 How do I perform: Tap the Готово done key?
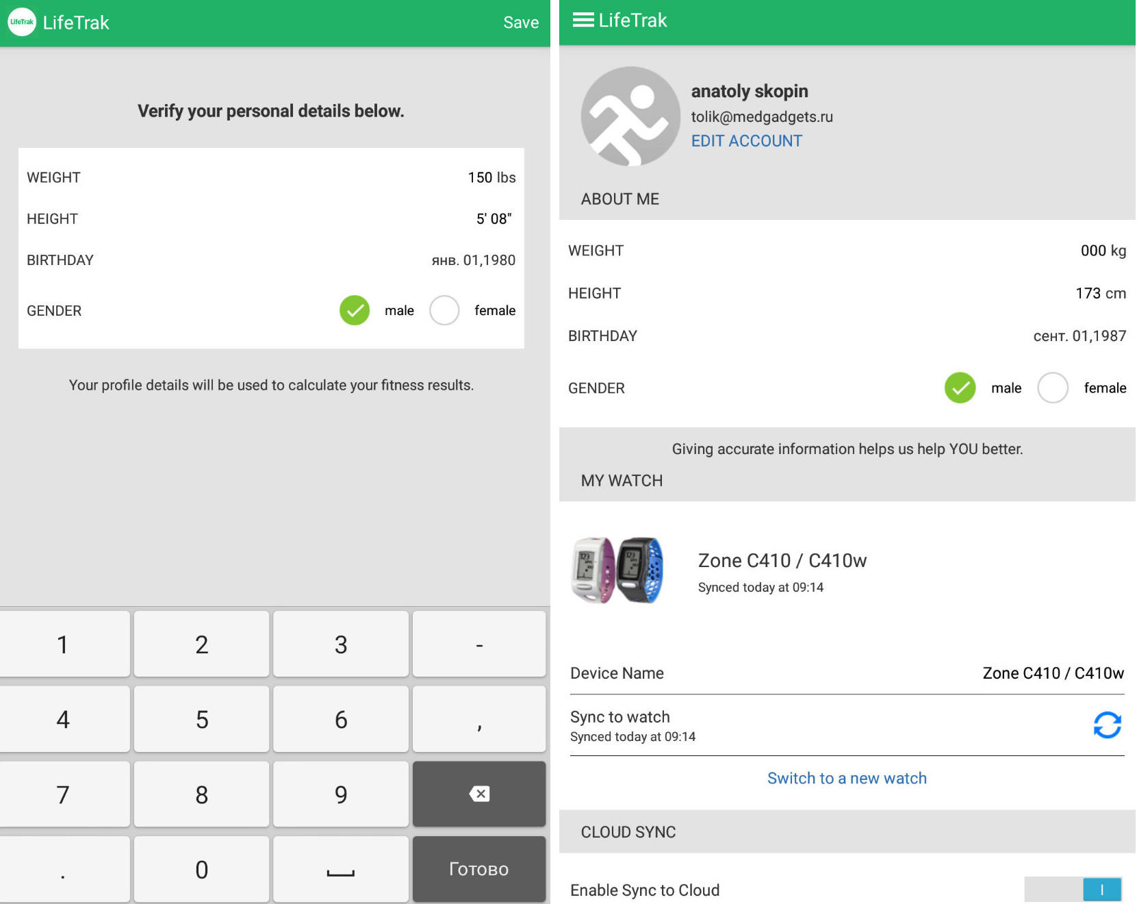point(479,869)
